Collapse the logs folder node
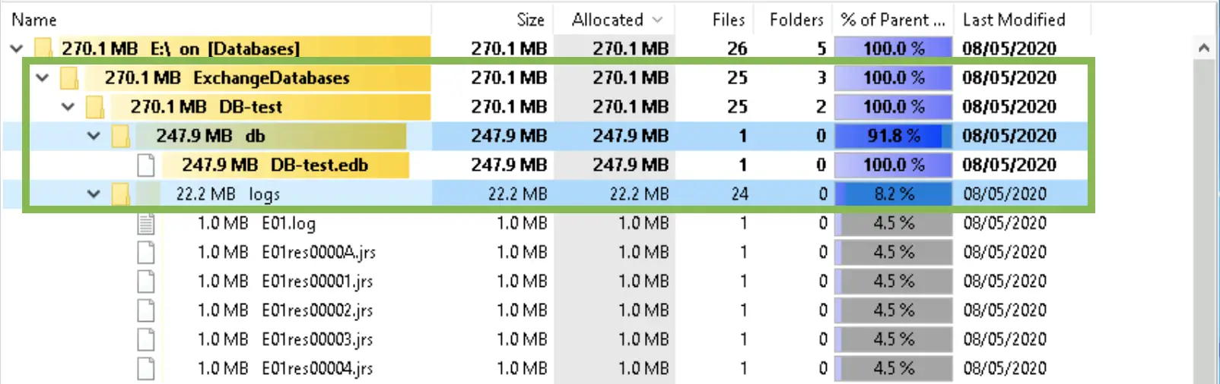This screenshot has height=384, width=1220. coord(94,194)
